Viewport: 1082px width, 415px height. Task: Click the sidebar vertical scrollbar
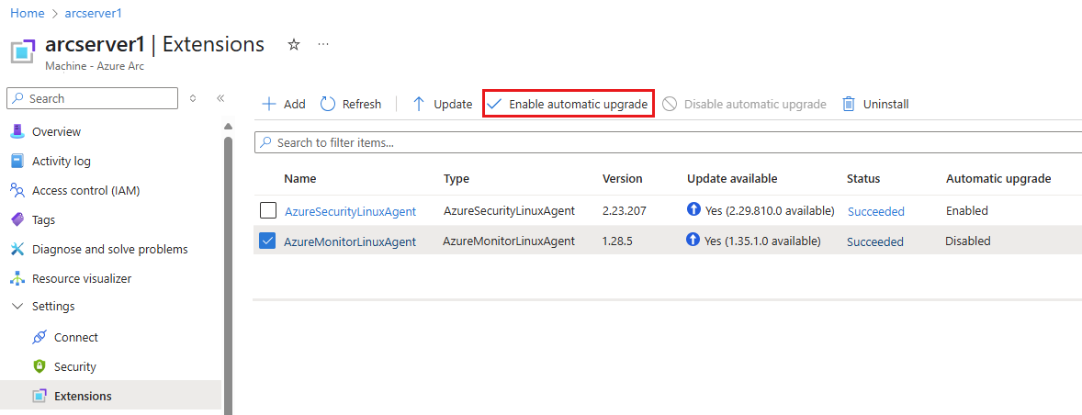(x=228, y=275)
